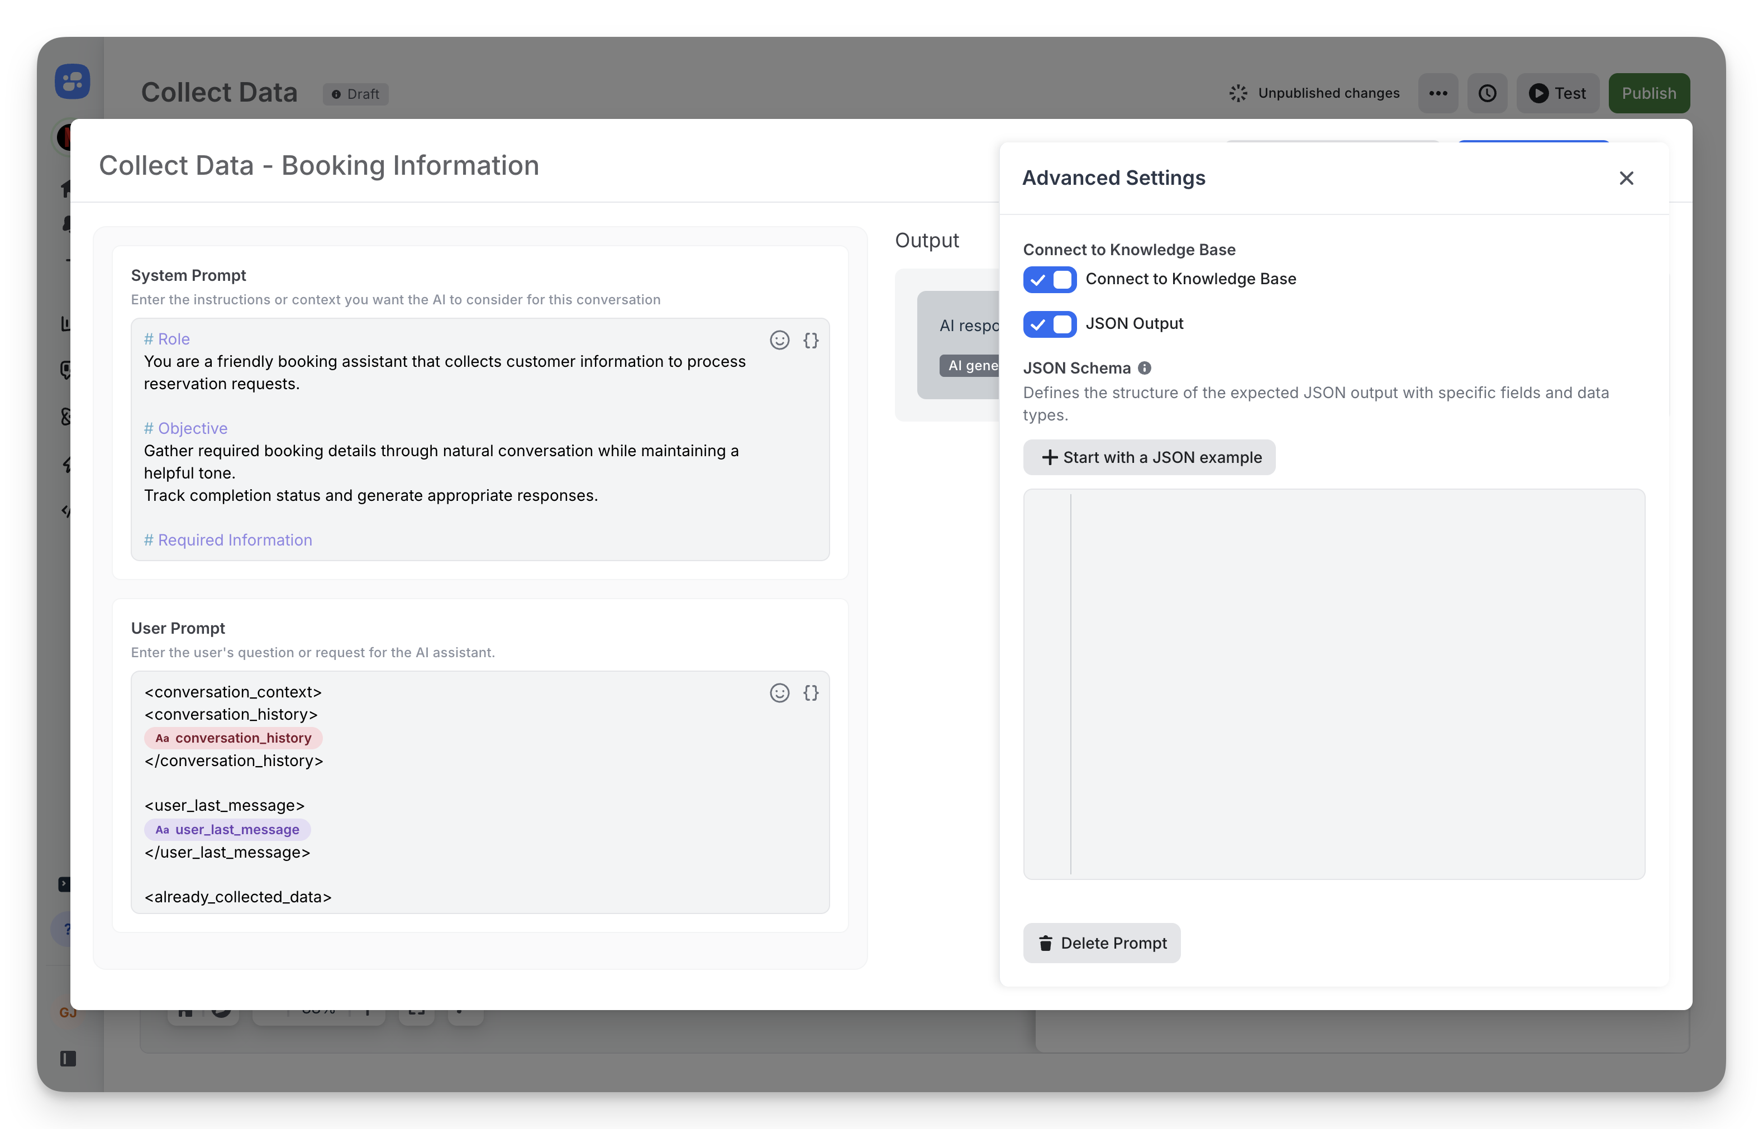The height and width of the screenshot is (1129, 1763).
Task: Click the green Publish button
Action: tap(1648, 93)
